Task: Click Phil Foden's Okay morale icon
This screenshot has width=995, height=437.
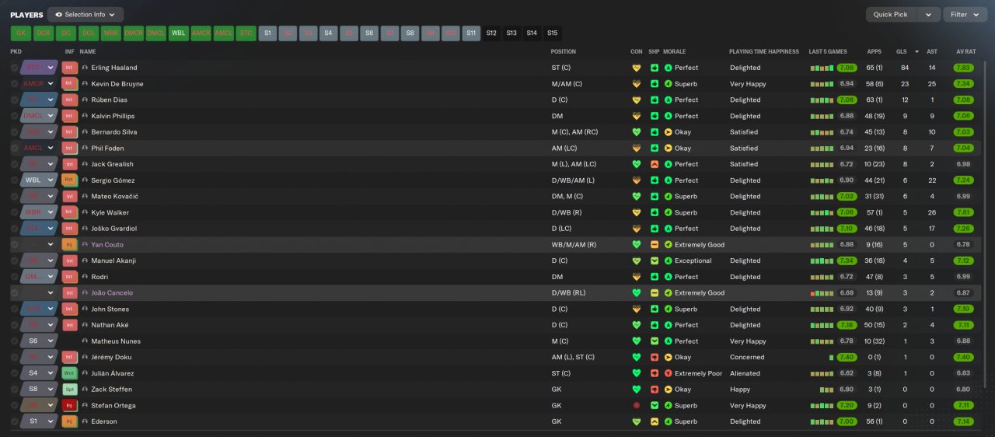Action: 669,149
